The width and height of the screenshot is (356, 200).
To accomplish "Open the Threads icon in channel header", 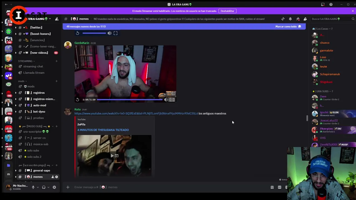I will click(x=283, y=19).
